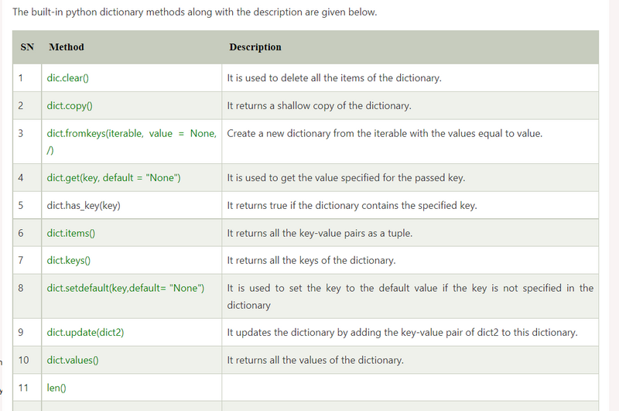Click the intro sentence above the table
This screenshot has width=619, height=411.
[195, 13]
